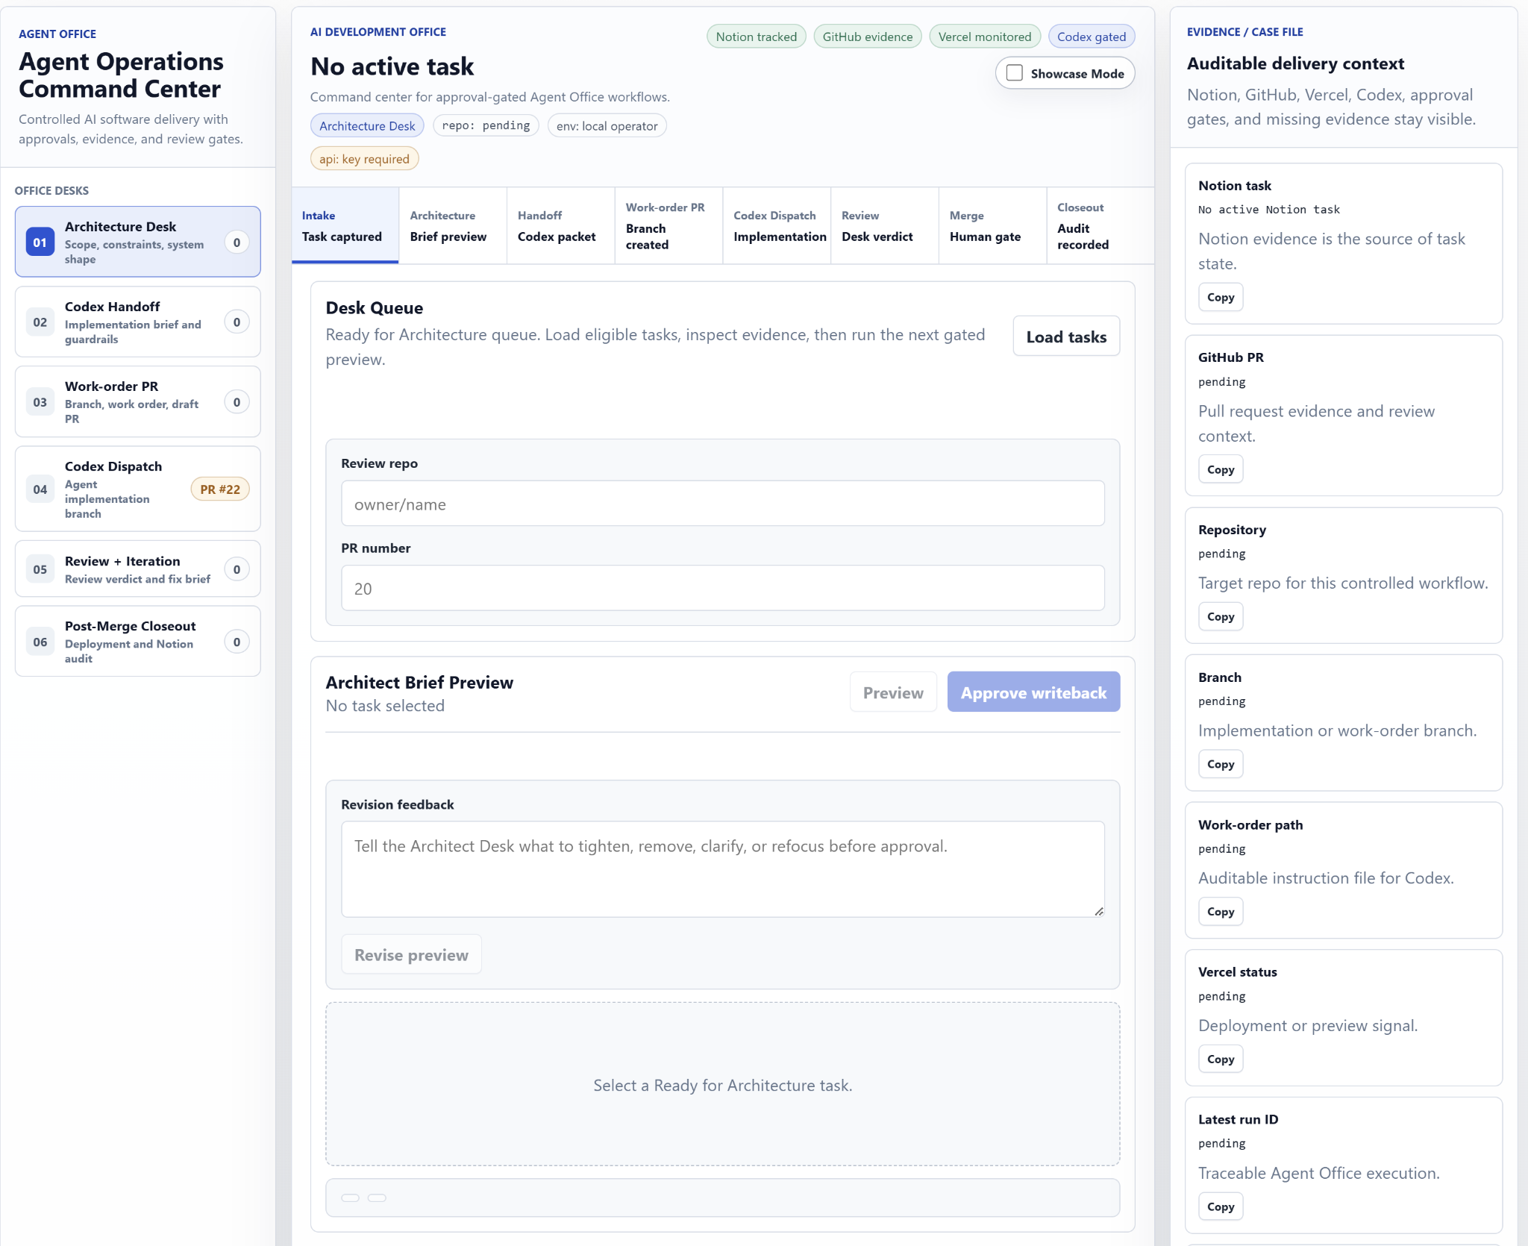Copy the Latest run ID value
The width and height of the screenshot is (1528, 1246).
coord(1221,1206)
